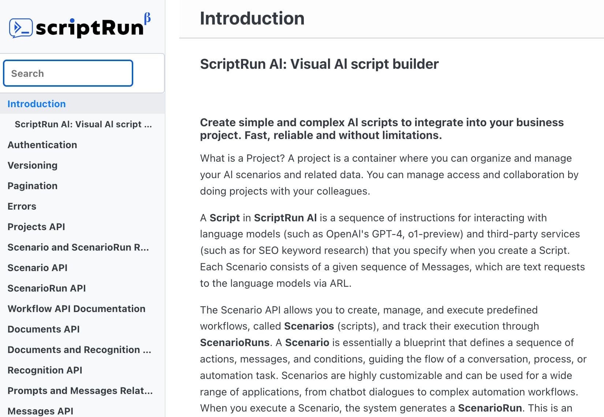Jump to ScriptRun AI: Visual AI script subsection
The width and height of the screenshot is (604, 417).
pyautogui.click(x=83, y=124)
